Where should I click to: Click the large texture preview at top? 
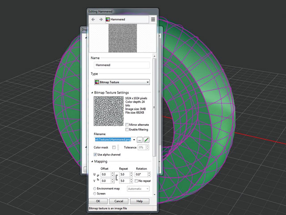point(122,38)
